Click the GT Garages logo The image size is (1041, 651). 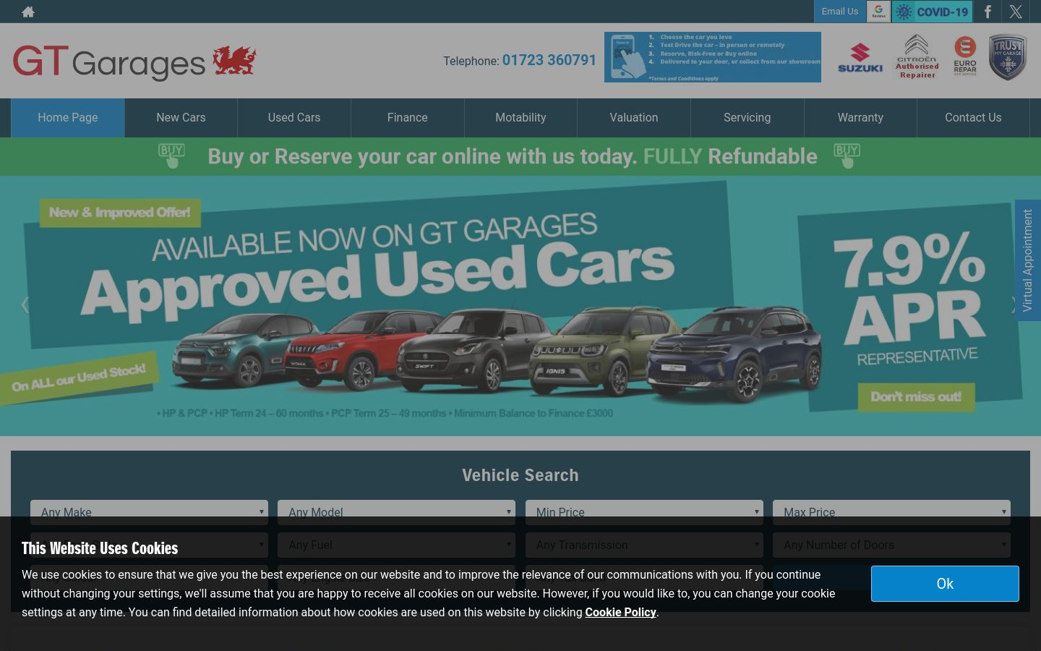coord(134,61)
